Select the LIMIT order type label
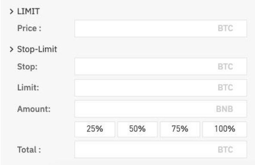This screenshot has height=165, width=255. coord(28,12)
